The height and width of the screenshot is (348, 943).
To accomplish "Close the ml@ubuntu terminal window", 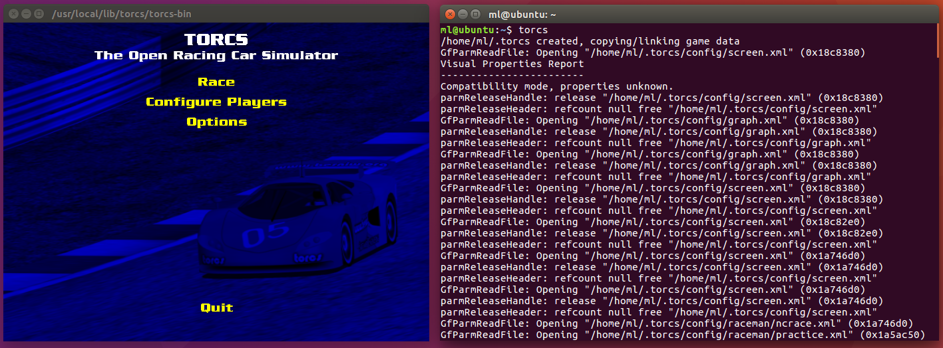I will pyautogui.click(x=450, y=14).
